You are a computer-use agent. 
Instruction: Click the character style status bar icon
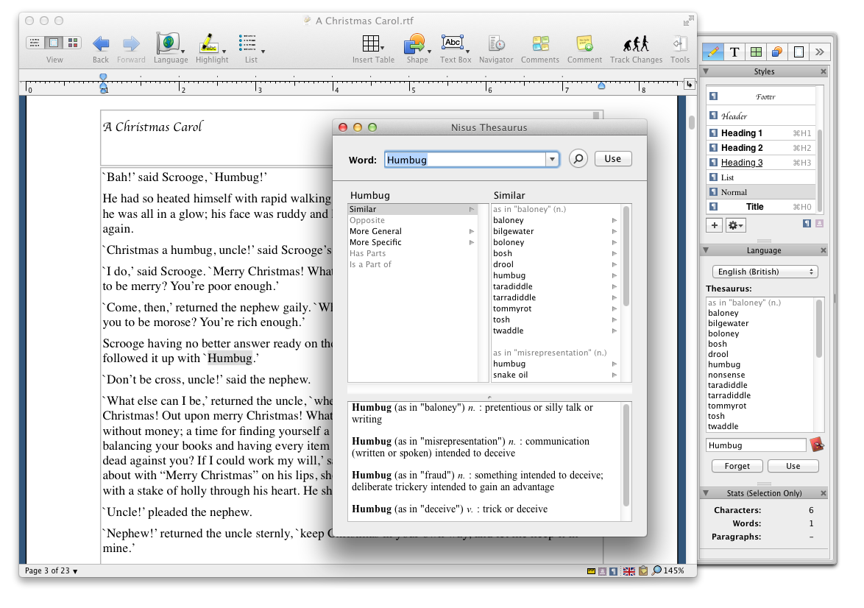point(602,571)
